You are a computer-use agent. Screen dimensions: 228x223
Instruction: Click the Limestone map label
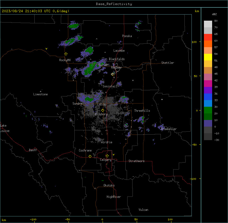click(40, 94)
